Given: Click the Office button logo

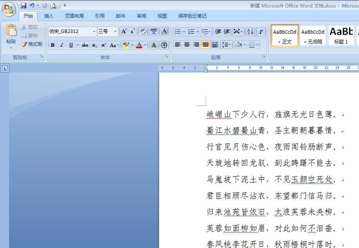Looking at the screenshot, I should point(9,9).
